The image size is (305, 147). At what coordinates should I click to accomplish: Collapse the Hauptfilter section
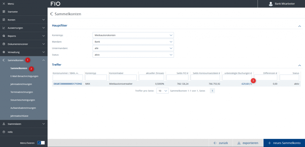tap(300, 26)
